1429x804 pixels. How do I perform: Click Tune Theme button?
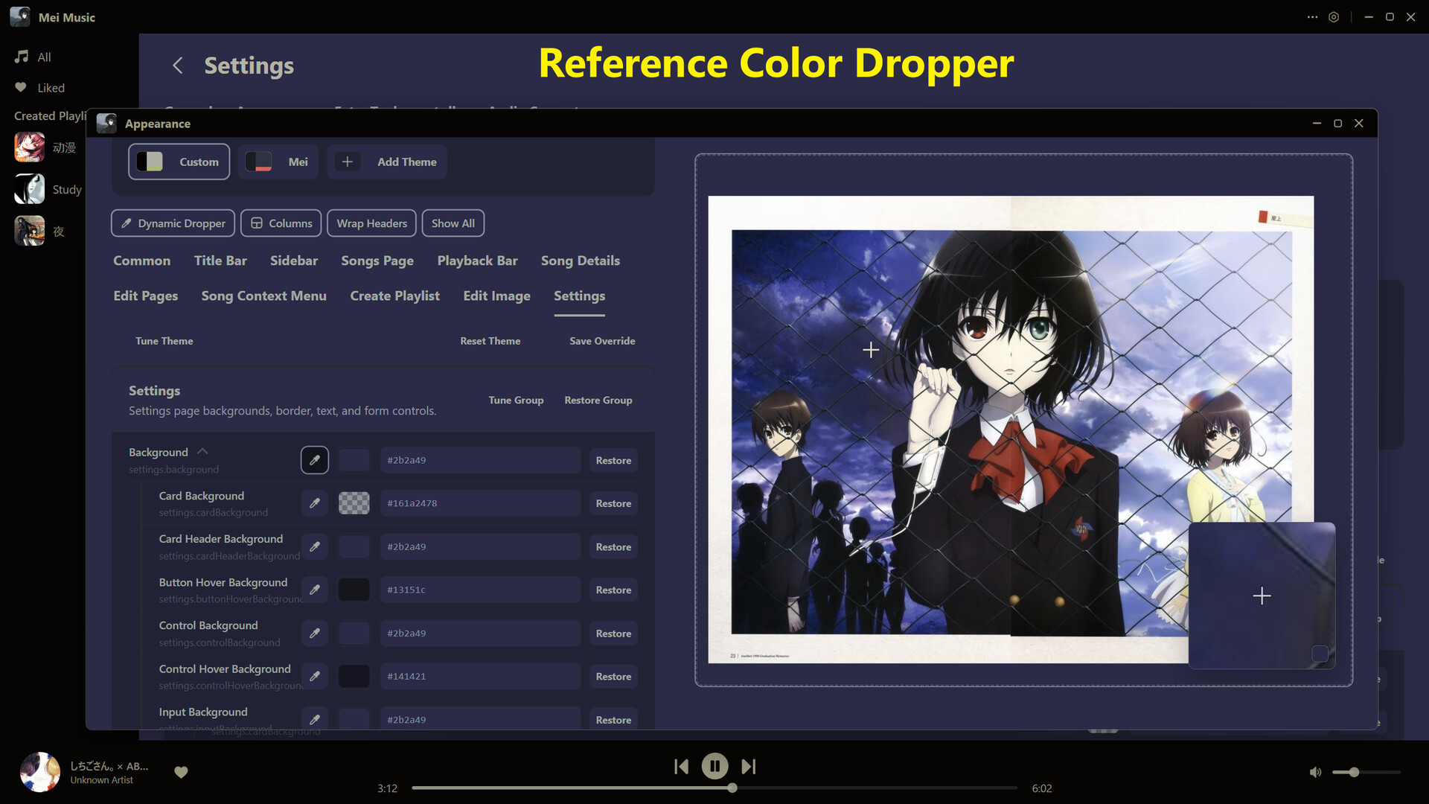[x=164, y=341]
